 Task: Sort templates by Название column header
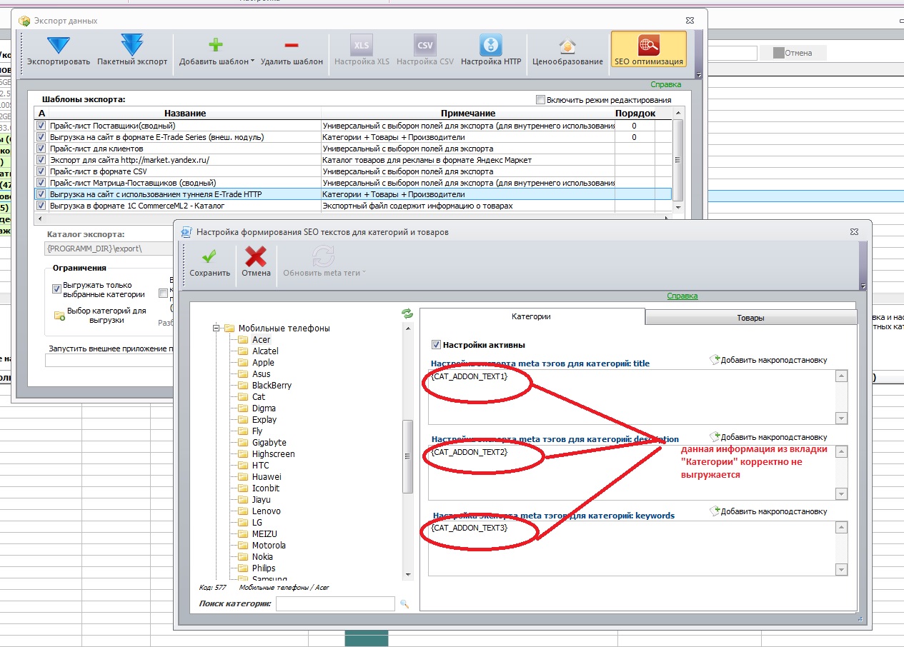[x=185, y=113]
